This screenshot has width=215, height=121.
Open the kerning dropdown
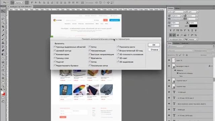click(181, 19)
